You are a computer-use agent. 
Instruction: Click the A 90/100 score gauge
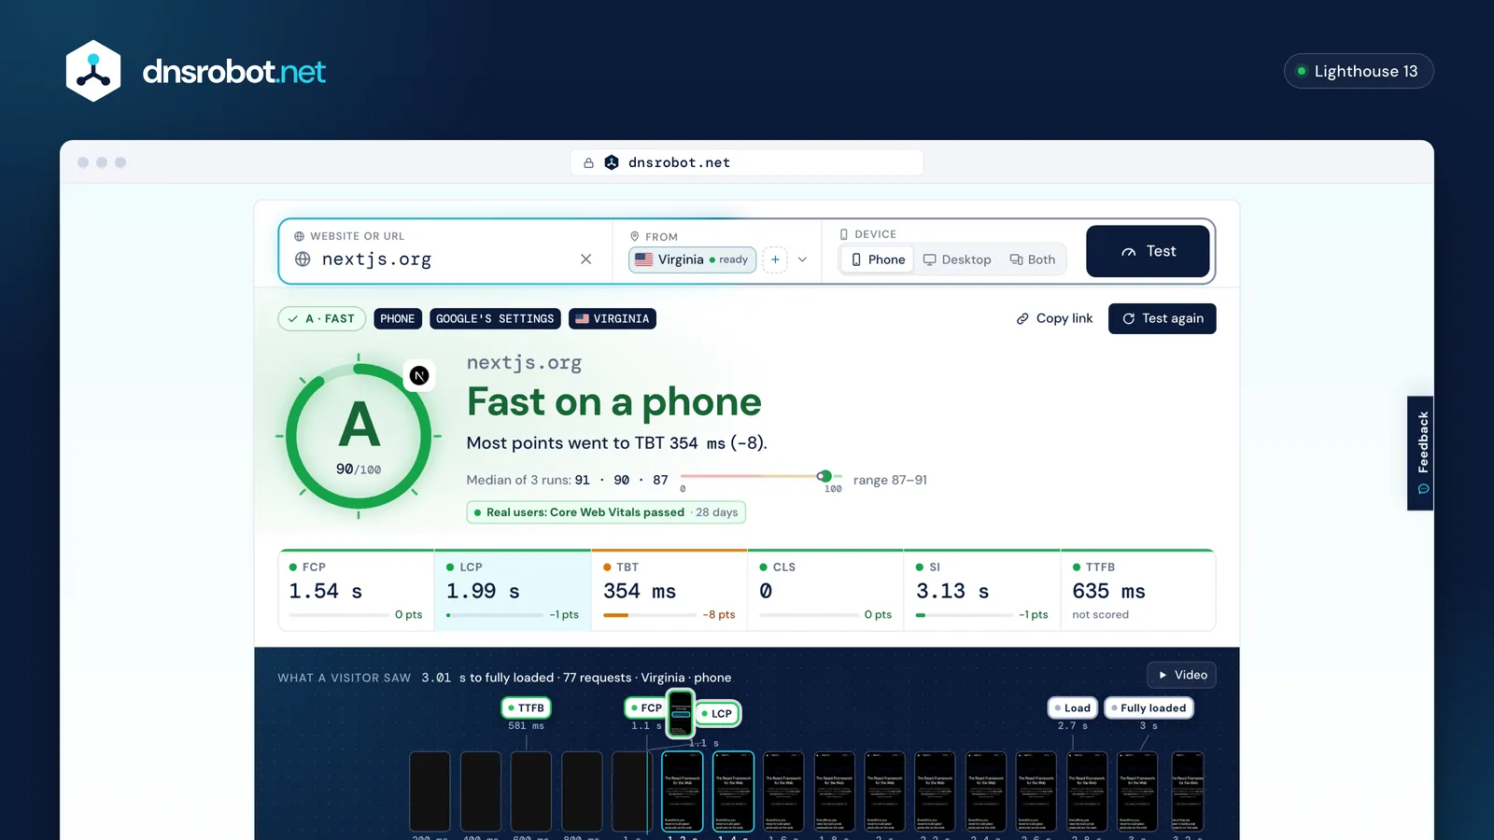pos(359,436)
